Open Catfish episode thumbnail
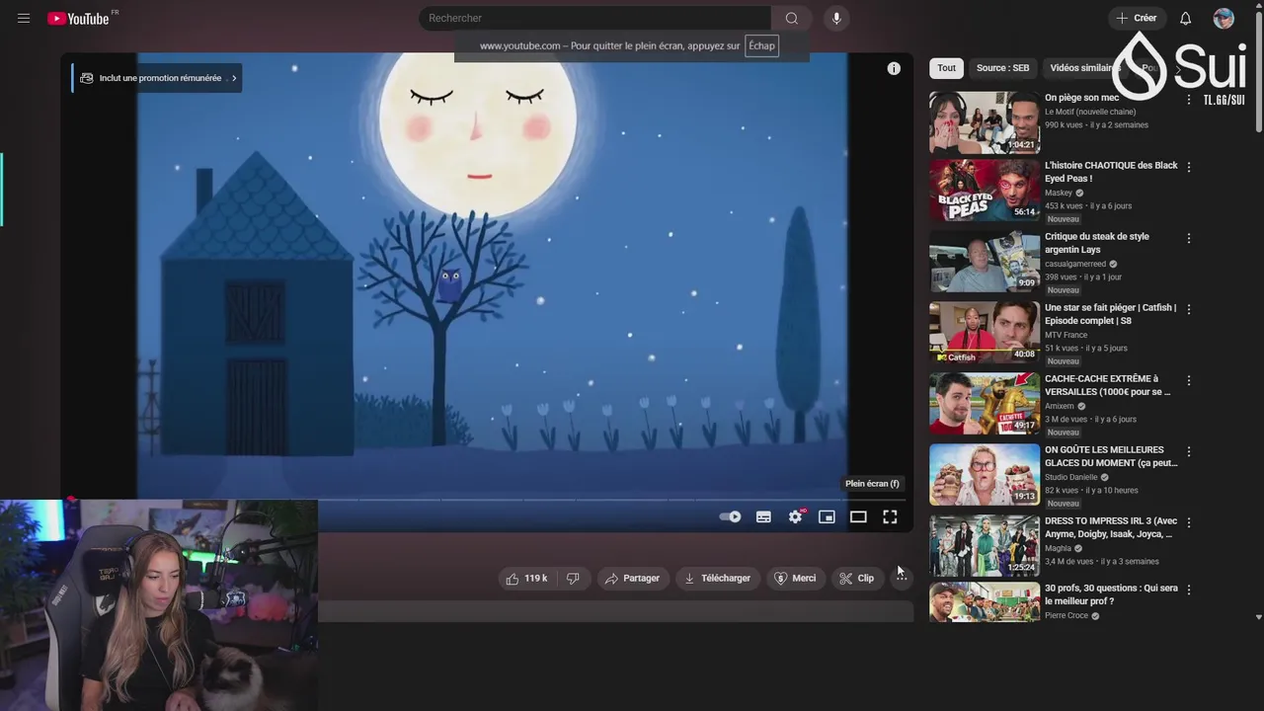 (984, 332)
